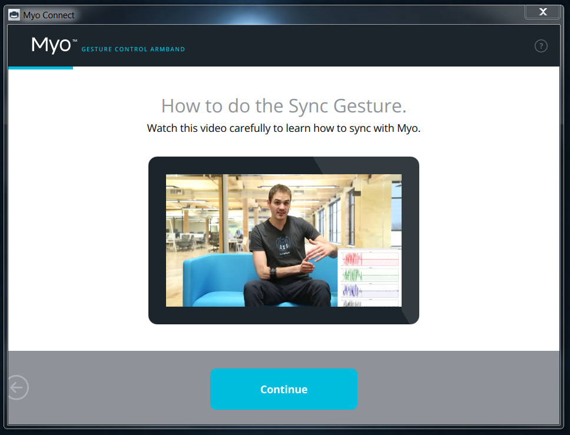
Task: Click the Myo armband icon in the title bar
Action: click(x=13, y=14)
